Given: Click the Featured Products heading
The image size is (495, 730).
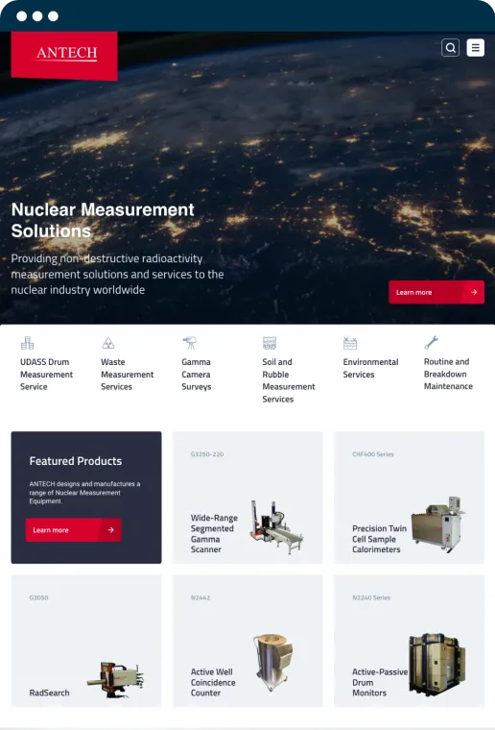Looking at the screenshot, I should click(x=75, y=461).
